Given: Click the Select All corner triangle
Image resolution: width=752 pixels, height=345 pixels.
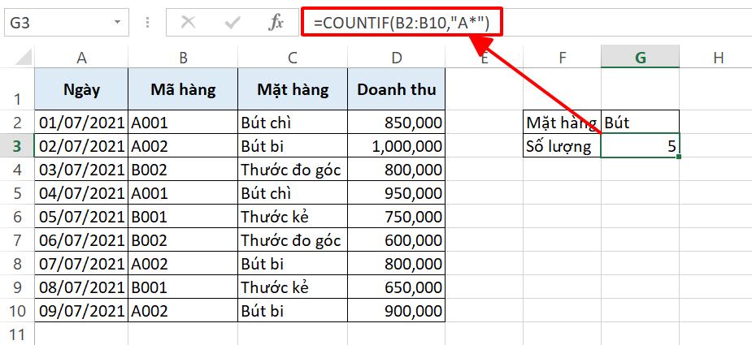Looking at the screenshot, I should pyautogui.click(x=24, y=58).
